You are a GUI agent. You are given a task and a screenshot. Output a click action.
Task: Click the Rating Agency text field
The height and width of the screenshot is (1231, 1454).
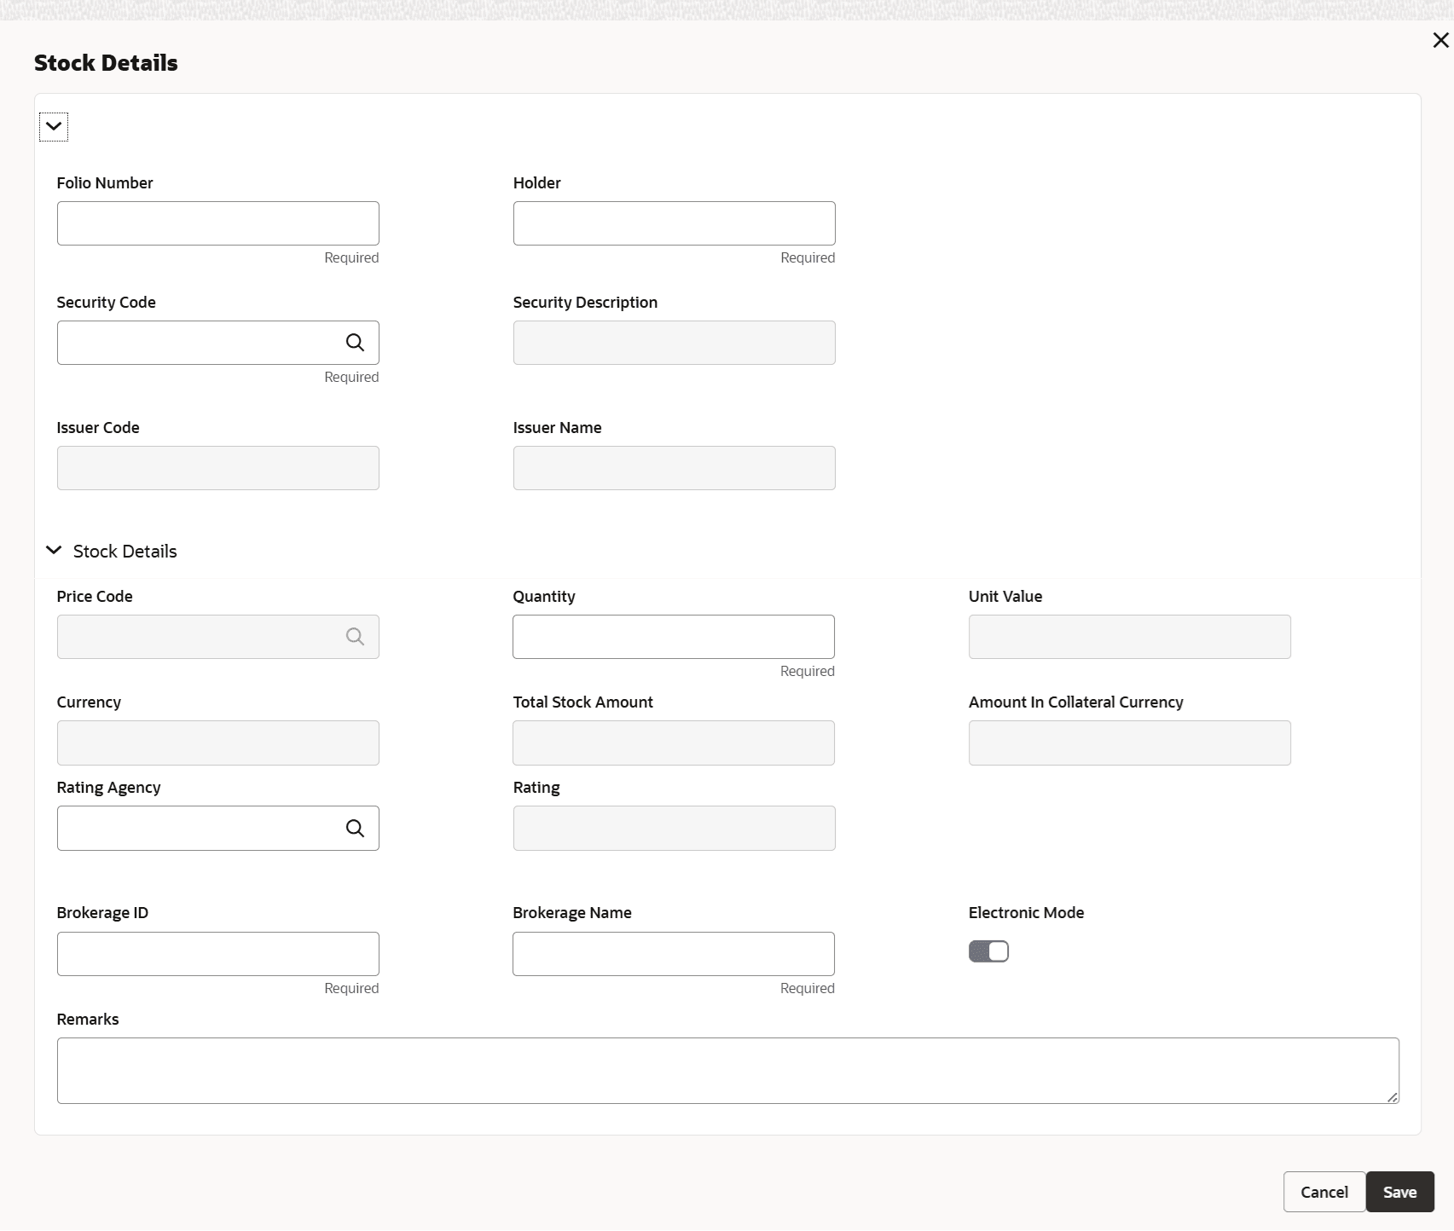196,829
